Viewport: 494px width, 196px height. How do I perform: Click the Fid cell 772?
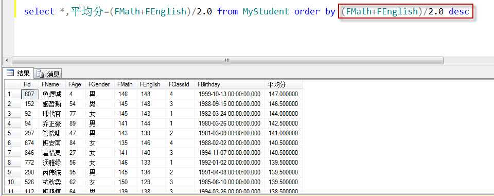pos(30,162)
